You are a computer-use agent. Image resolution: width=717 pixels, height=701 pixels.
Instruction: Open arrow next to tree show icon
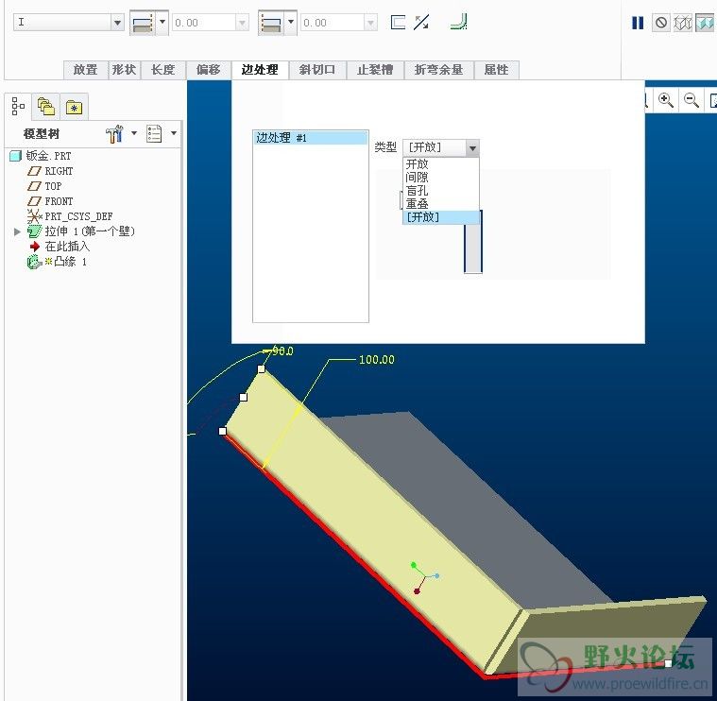pyautogui.click(x=174, y=133)
